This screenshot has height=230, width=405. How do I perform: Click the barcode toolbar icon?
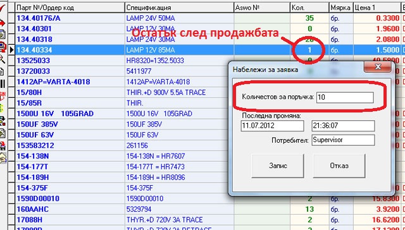pos(3,83)
